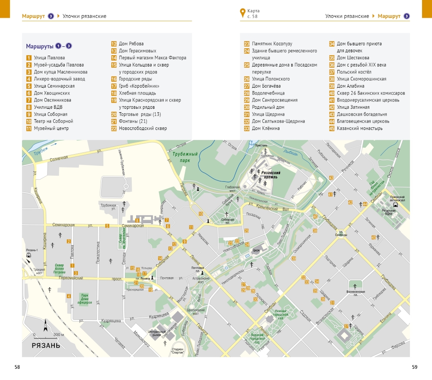The height and width of the screenshot is (380, 432).
Task: Click the train station icon at Рязань-1
Action: [29, 255]
